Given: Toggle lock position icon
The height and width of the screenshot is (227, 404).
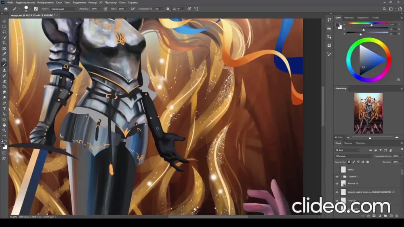Looking at the screenshot, I should point(358,162).
